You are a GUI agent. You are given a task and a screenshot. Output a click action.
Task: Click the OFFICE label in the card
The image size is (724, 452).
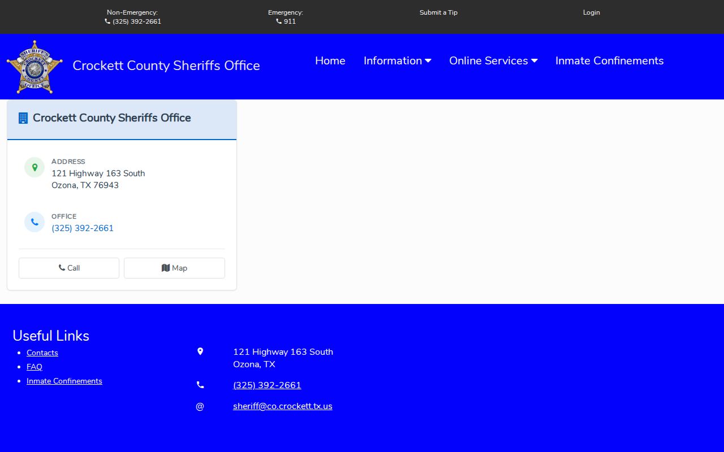coord(64,216)
